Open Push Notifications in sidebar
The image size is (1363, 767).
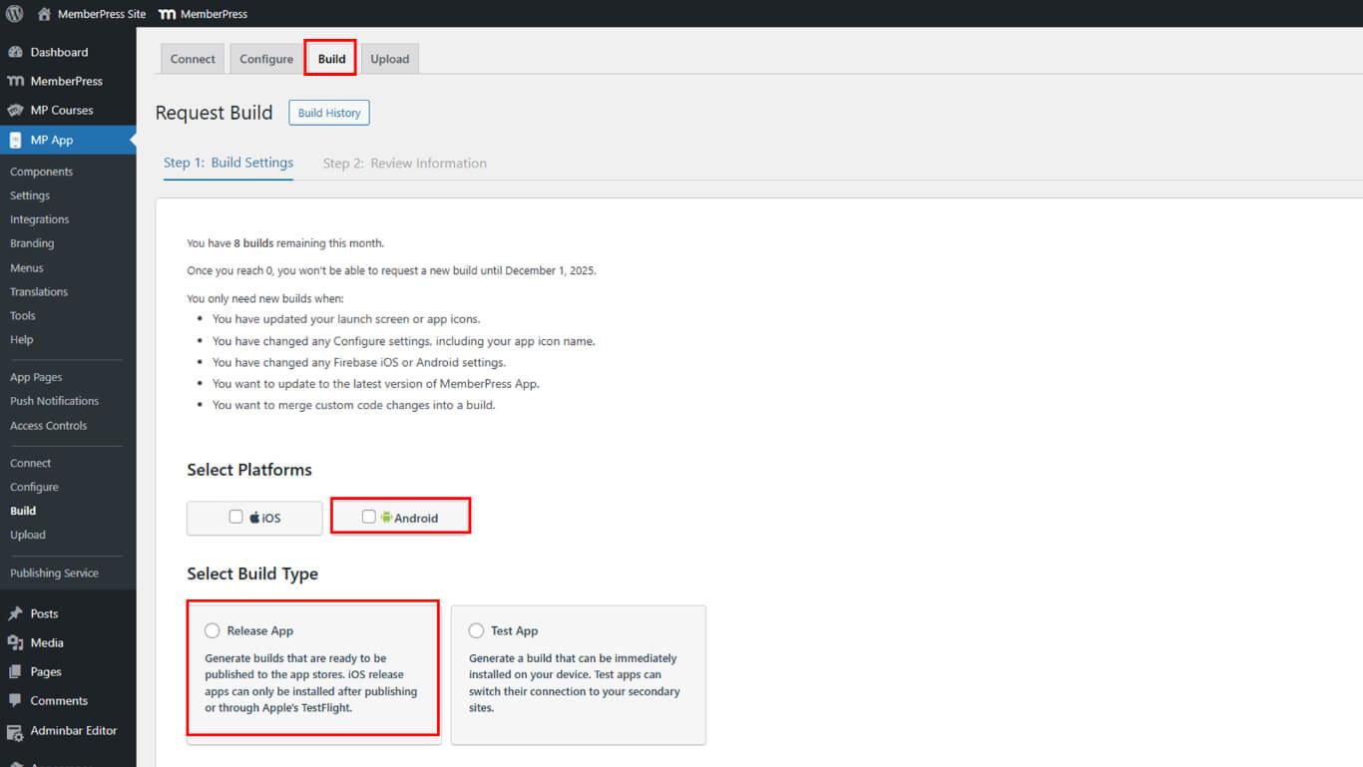click(54, 401)
